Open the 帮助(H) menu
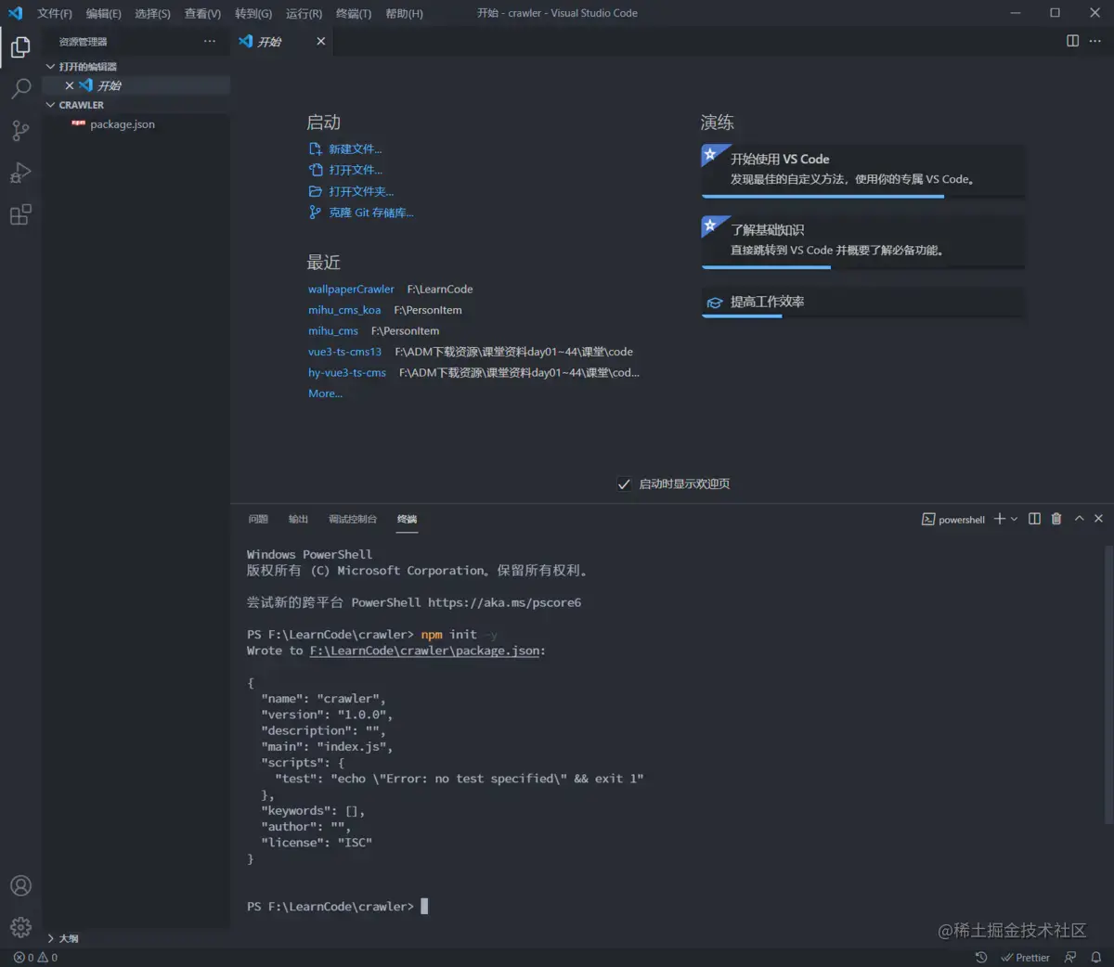This screenshot has width=1114, height=967. 404,14
